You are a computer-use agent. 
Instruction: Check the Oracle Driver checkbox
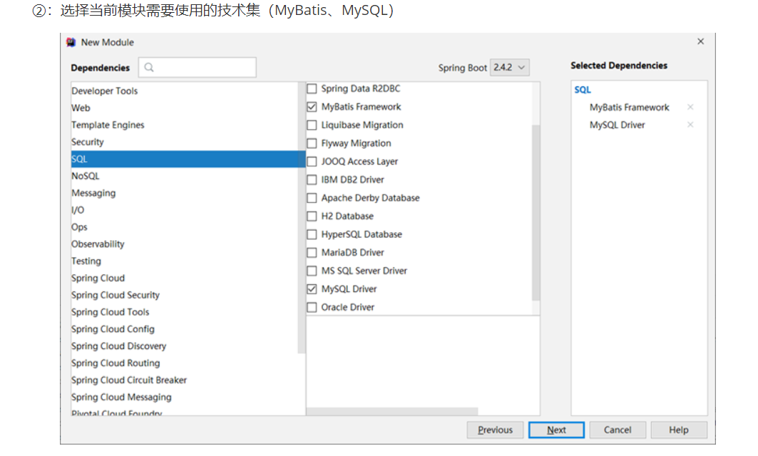point(312,307)
